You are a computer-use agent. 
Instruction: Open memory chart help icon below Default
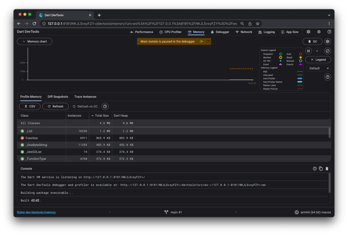click(x=328, y=77)
